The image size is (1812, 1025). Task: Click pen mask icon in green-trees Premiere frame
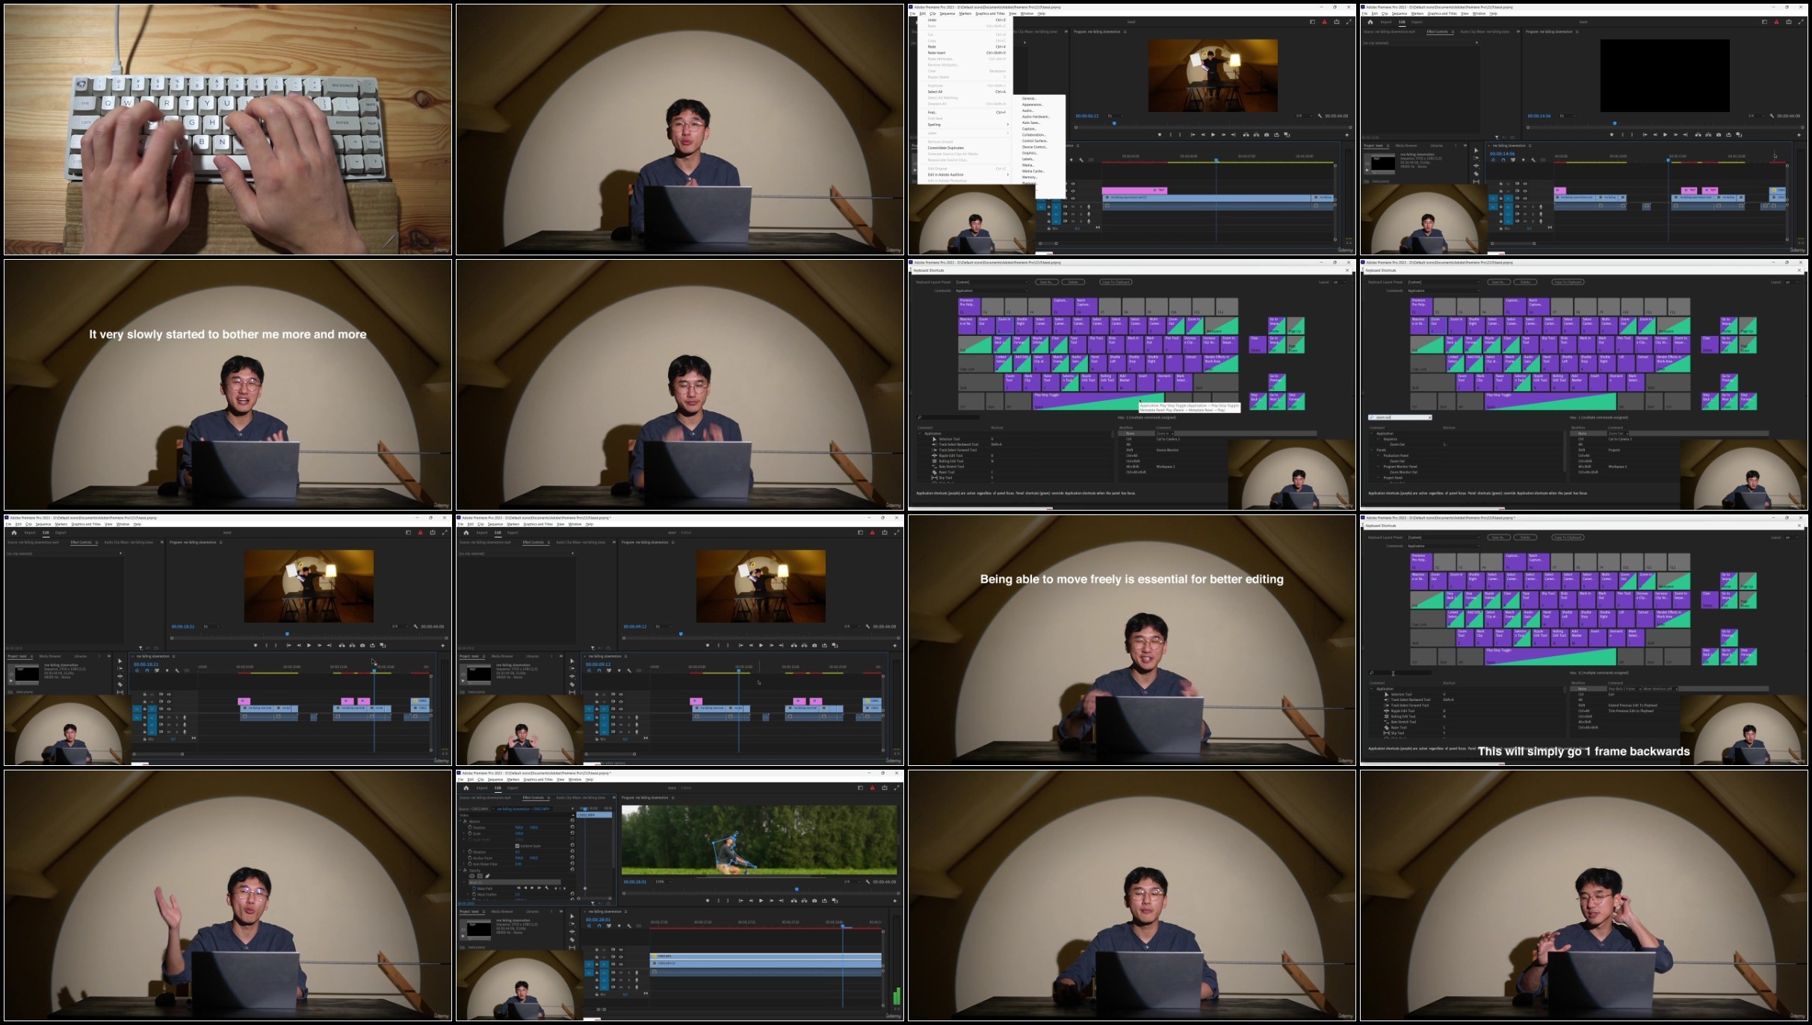coord(487,876)
